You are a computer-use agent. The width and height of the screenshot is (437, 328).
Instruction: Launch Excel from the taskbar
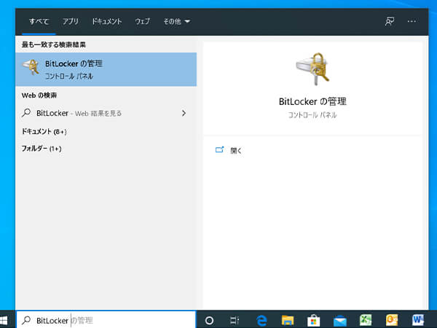[x=366, y=321]
